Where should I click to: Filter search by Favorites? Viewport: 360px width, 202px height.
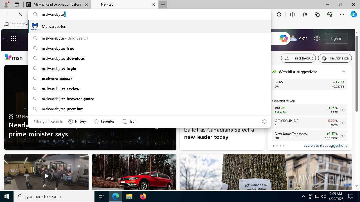pos(104,121)
